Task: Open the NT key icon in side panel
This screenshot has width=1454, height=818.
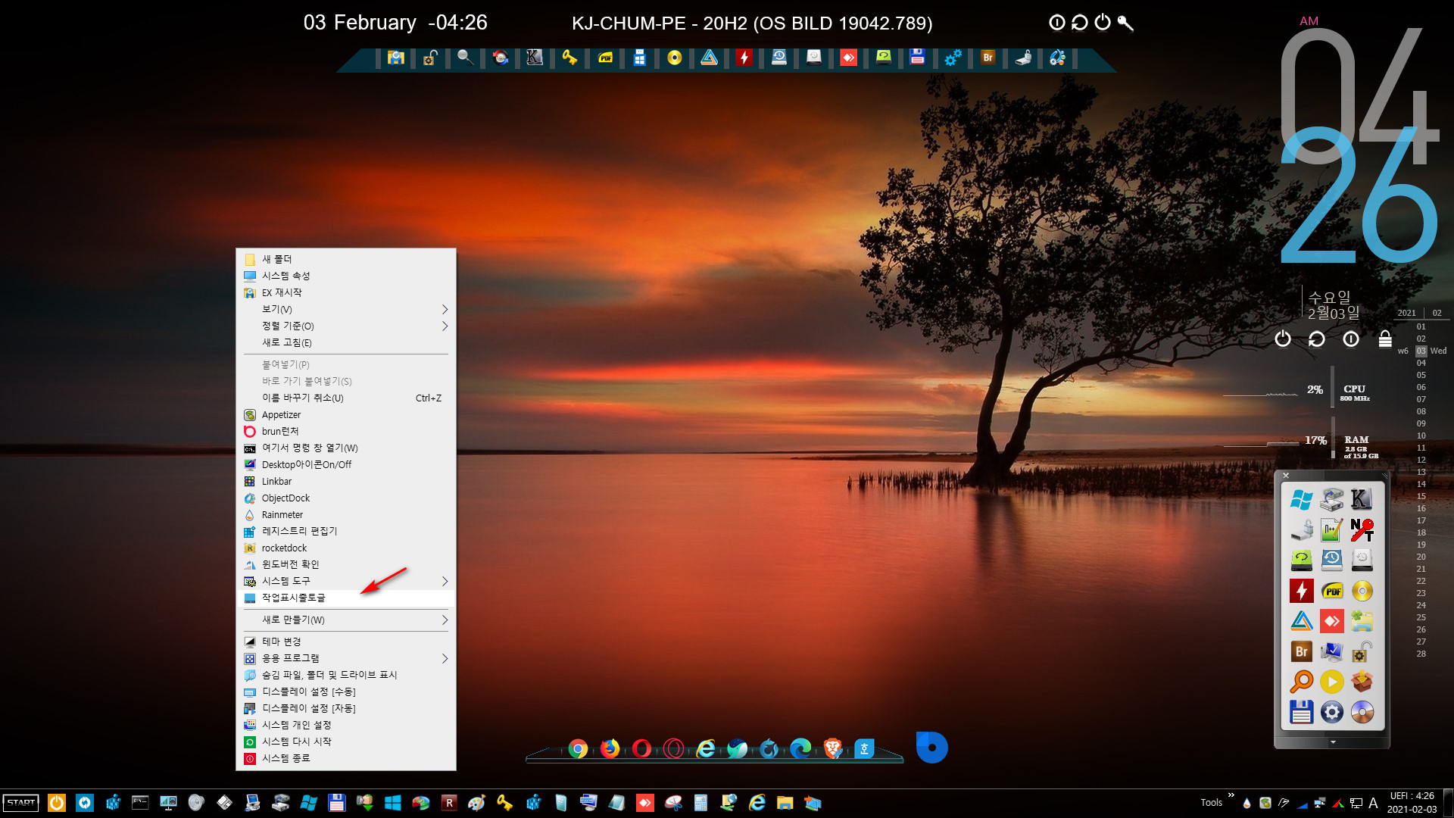Action: [1362, 530]
